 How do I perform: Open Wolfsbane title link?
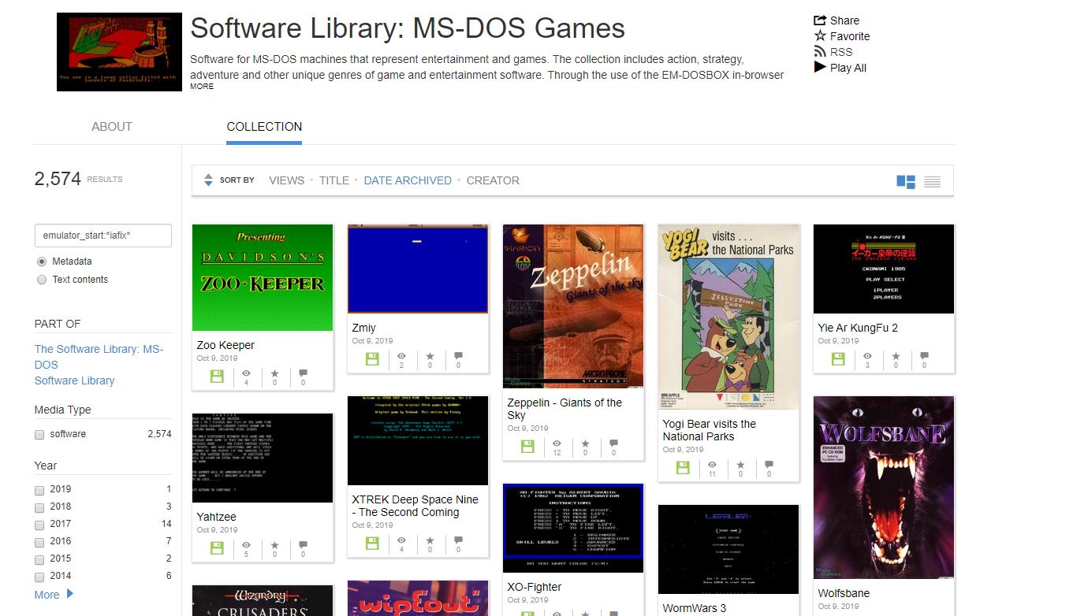844,593
